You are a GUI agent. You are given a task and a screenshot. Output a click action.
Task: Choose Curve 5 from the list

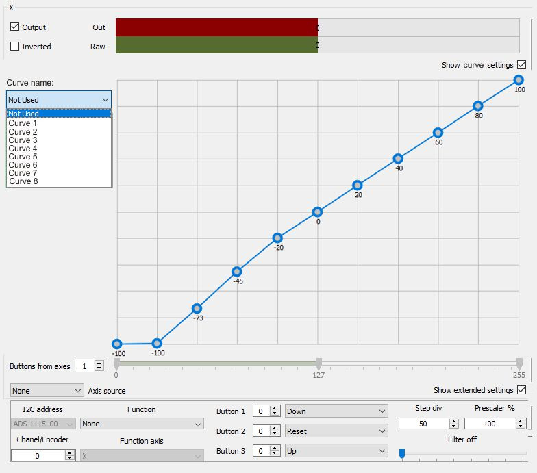59,156
